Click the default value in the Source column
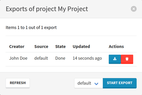This screenshot has height=95, width=142. click(41, 58)
